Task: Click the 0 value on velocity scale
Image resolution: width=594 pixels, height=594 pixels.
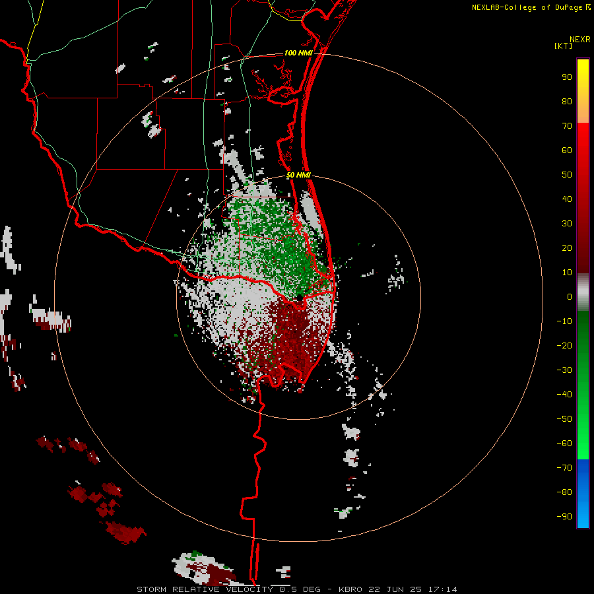Action: pyautogui.click(x=570, y=296)
